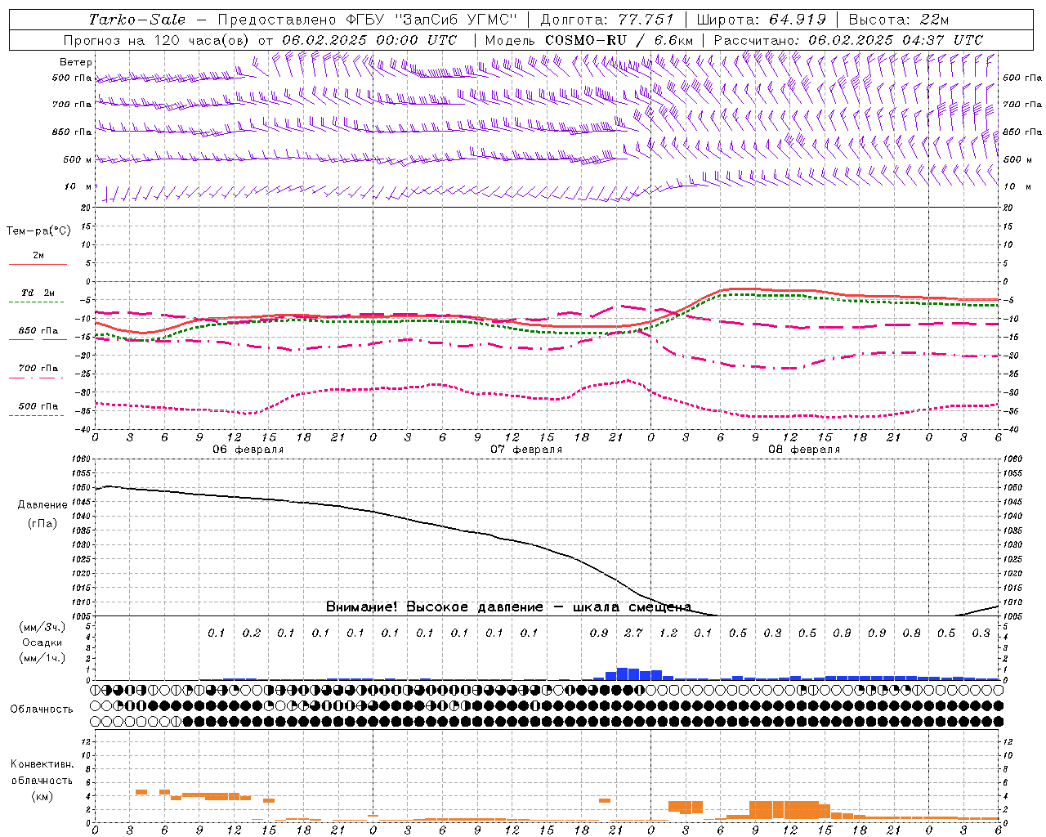Click the high pressure warning Внимание! text
Viewport: 1046px width, 837px height.
508,606
